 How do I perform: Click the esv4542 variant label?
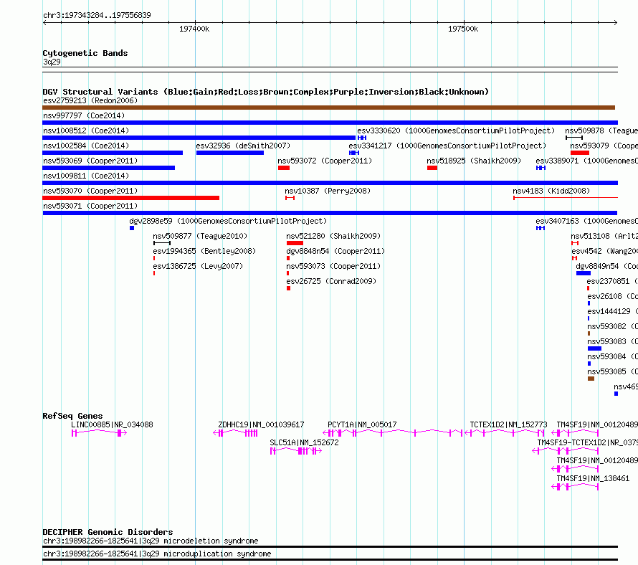[x=604, y=251]
